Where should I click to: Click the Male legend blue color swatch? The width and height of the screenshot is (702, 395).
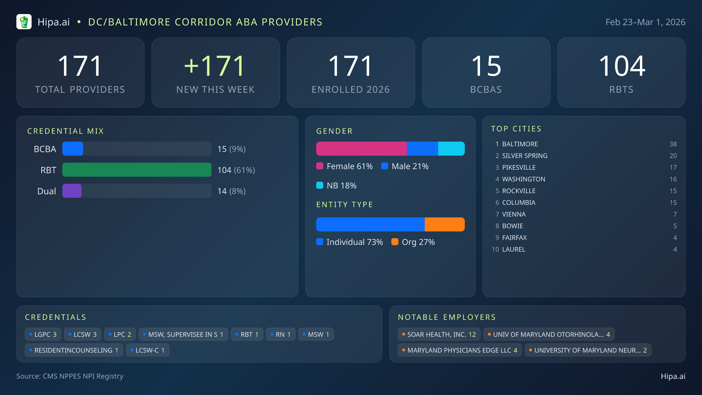coord(385,166)
